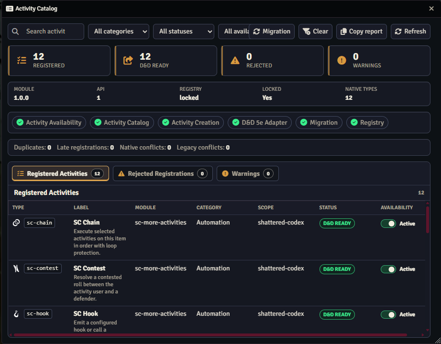Click the sc-hook hook icon
Screen dimensions: 441x344
click(x=16, y=313)
